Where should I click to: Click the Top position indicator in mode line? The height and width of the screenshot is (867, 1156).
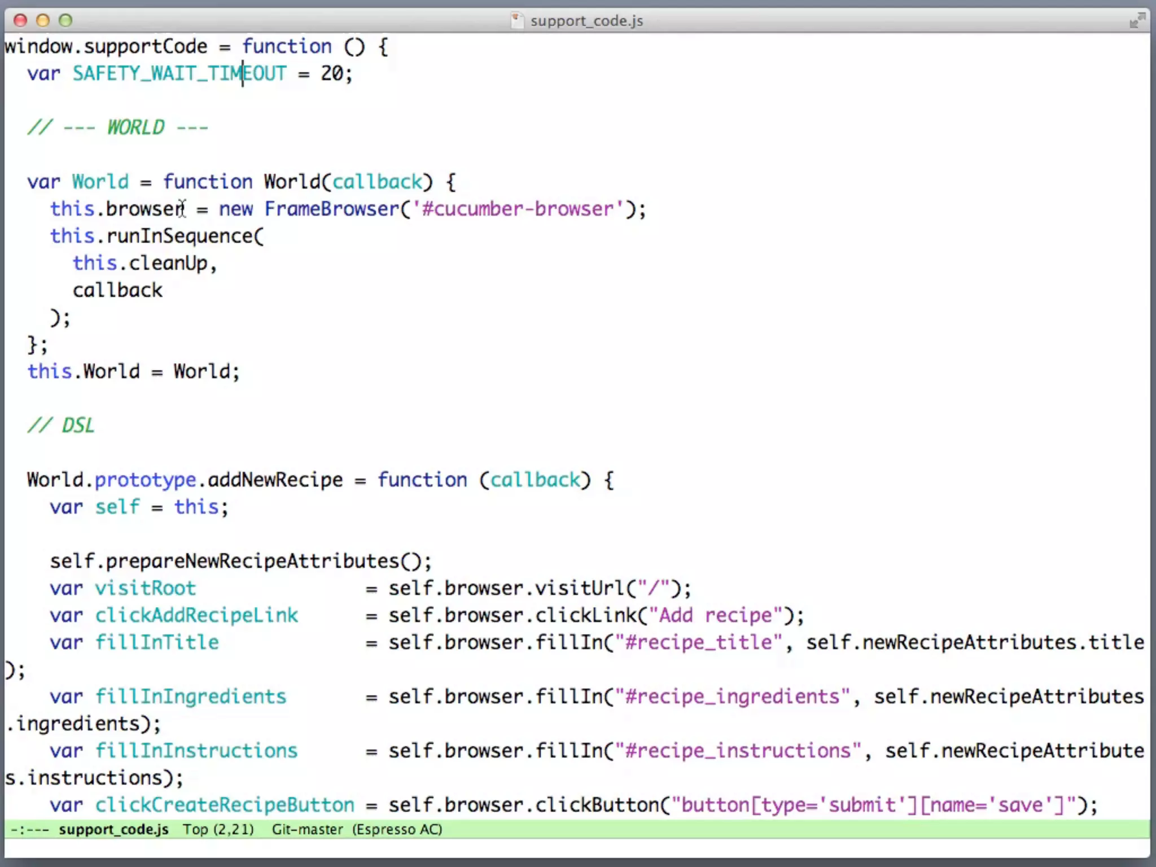point(195,829)
